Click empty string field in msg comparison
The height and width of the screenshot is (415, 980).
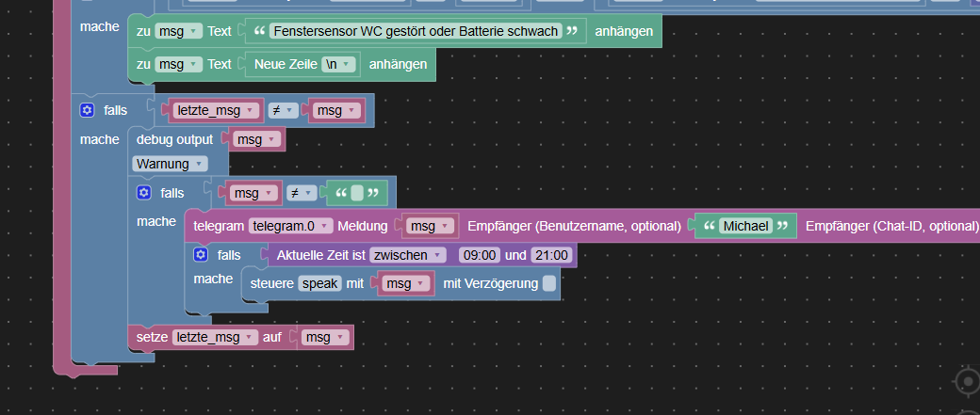(357, 193)
